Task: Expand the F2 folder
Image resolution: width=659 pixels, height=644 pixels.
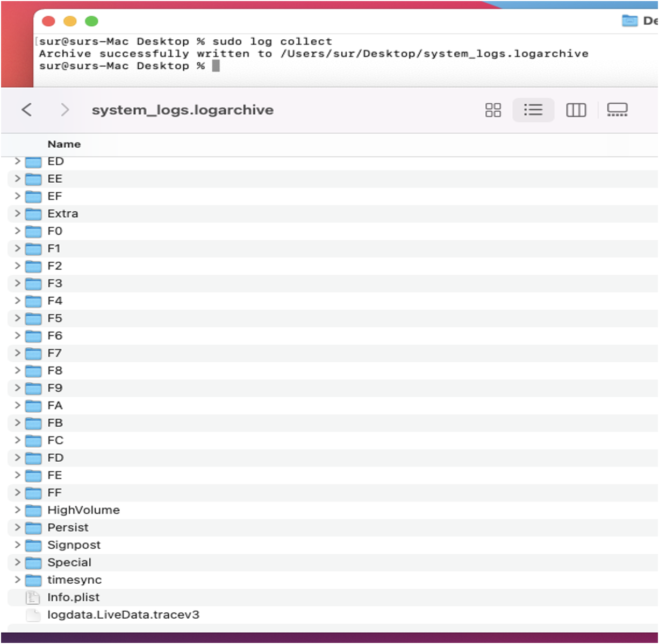Action: coord(17,266)
